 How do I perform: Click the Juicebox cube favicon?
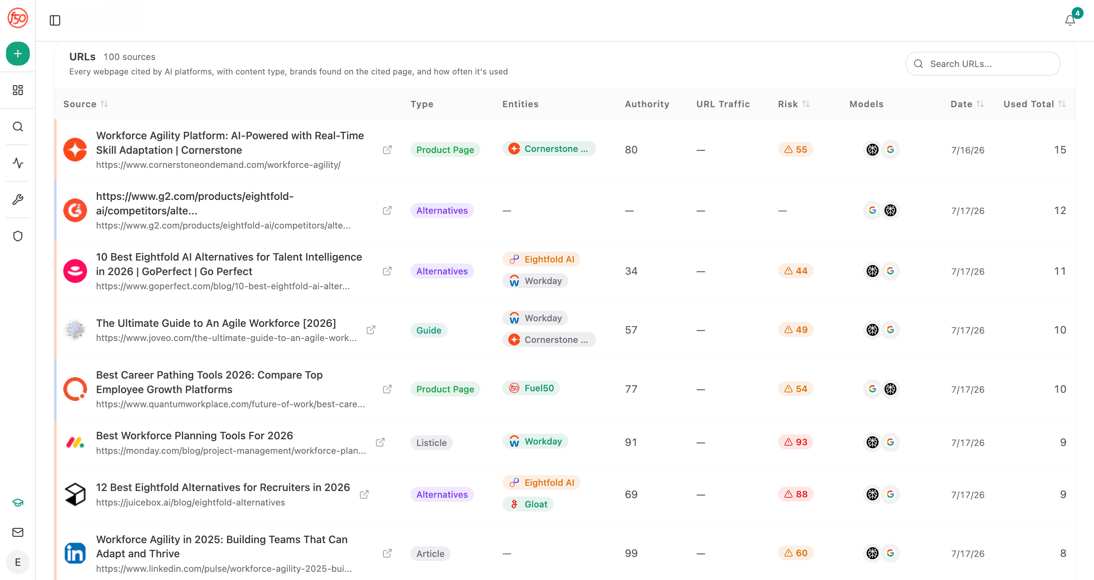75,495
